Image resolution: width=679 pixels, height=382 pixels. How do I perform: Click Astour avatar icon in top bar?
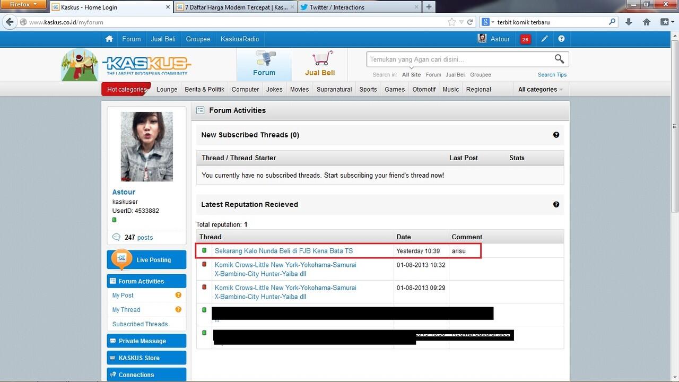[482, 39]
